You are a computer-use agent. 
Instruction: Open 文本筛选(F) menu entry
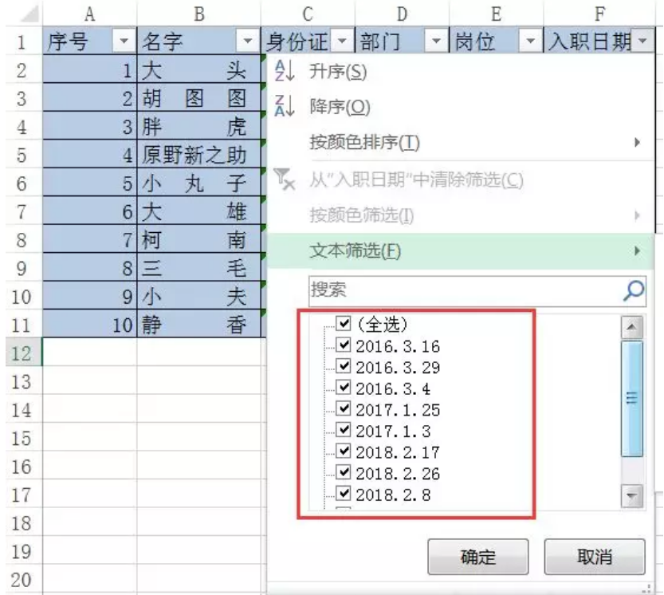coord(461,251)
